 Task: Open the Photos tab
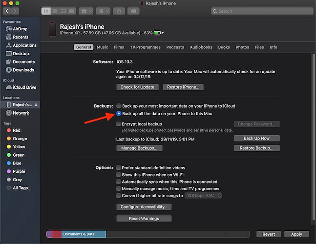[x=242, y=47]
